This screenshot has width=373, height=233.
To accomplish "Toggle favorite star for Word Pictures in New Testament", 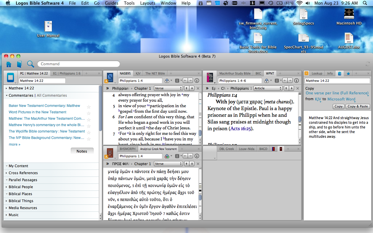I will (89, 113).
